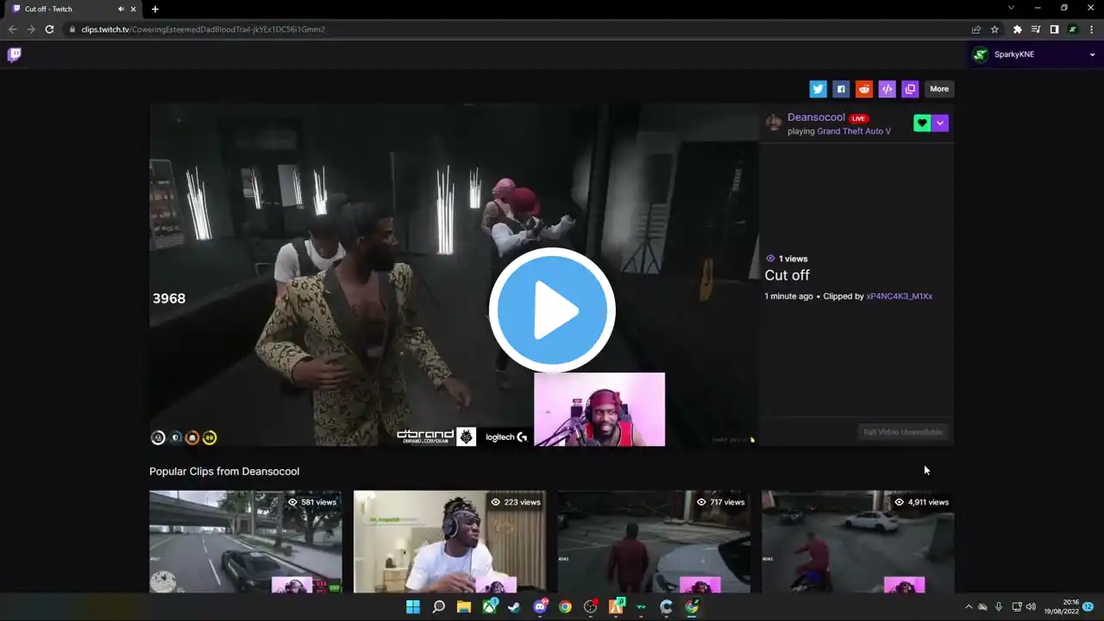Open the popular clip with 4,911 views
Image resolution: width=1104 pixels, height=621 pixels.
[857, 542]
